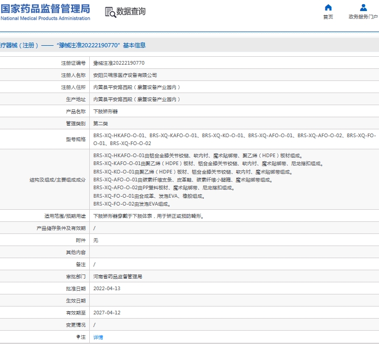Click approval date 2022-04-13
The width and height of the screenshot is (379, 347).
coord(107,289)
